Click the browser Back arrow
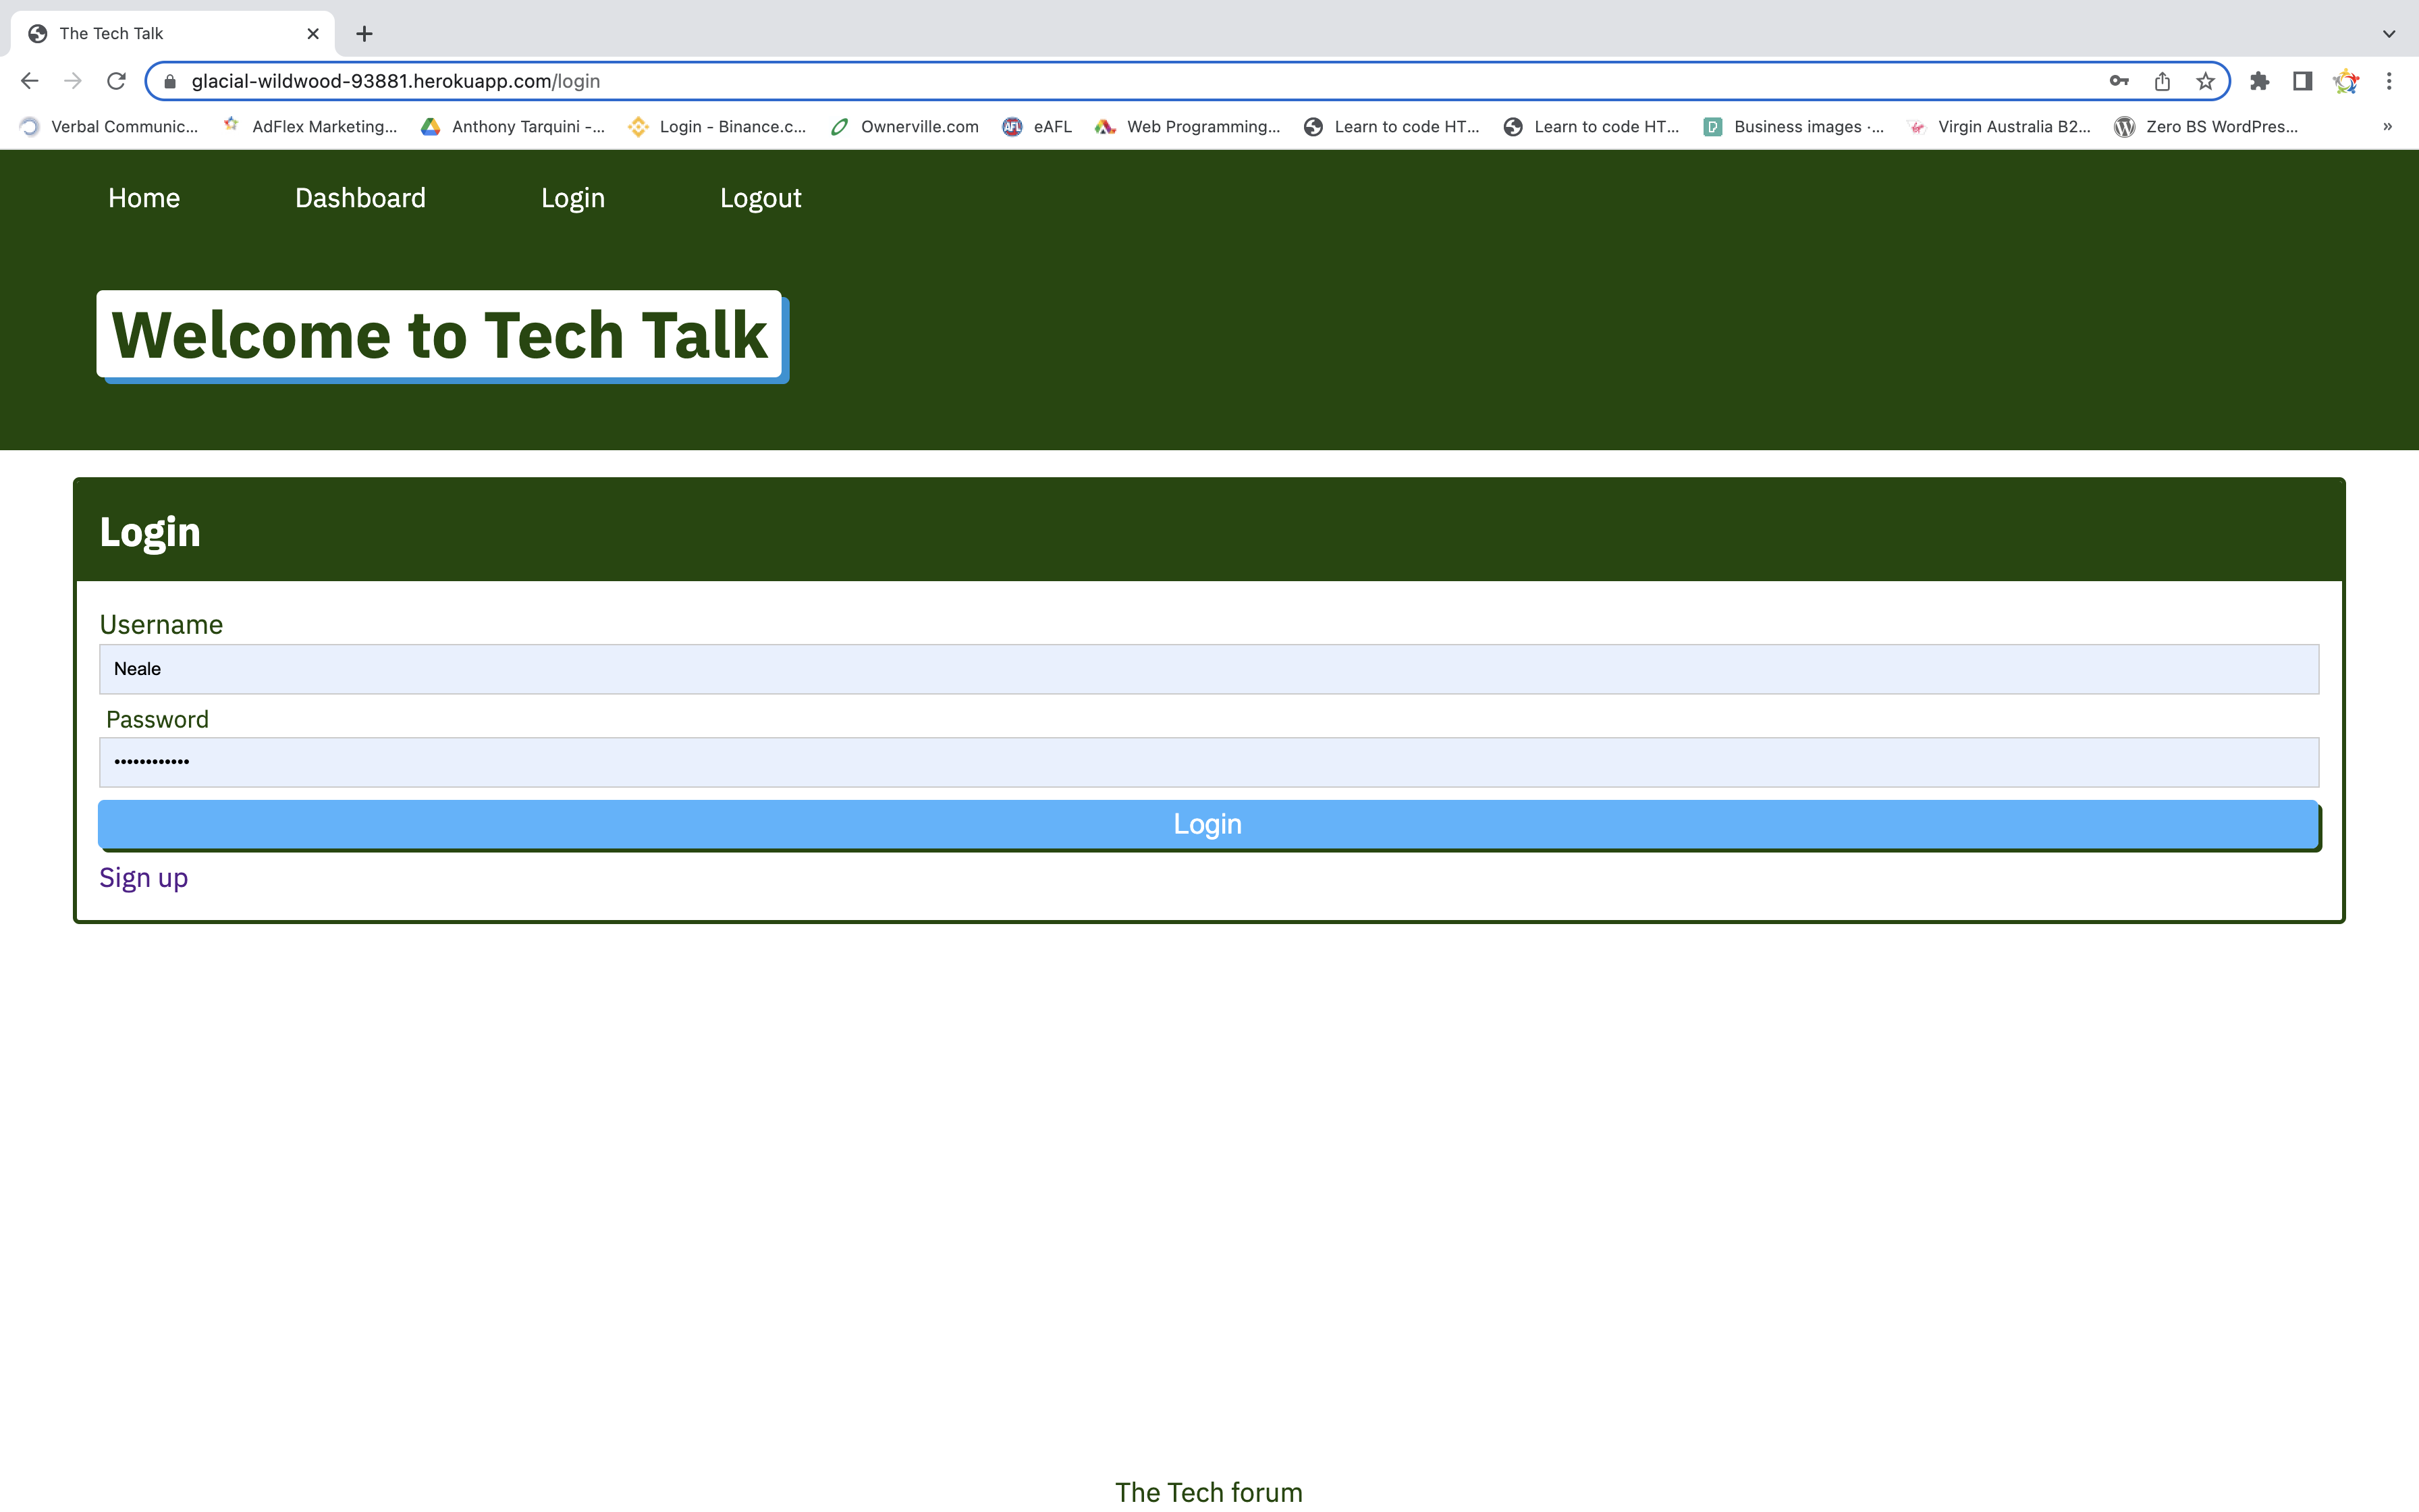This screenshot has height=1512, width=2419. [x=29, y=81]
